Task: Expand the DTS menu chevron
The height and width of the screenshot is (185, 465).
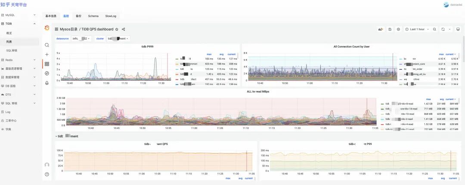Action: coord(34,94)
